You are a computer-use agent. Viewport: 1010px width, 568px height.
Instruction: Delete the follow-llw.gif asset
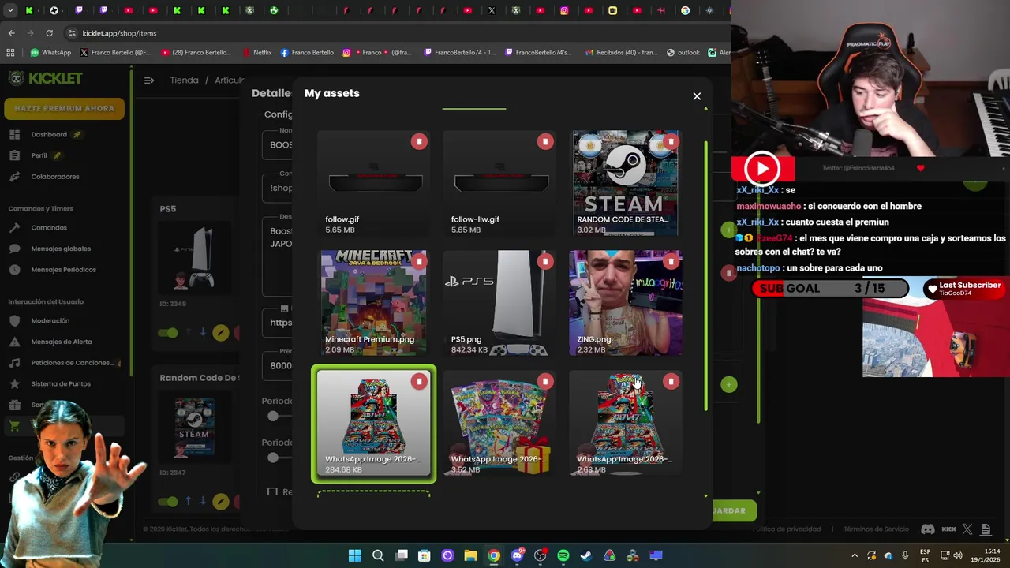(544, 141)
